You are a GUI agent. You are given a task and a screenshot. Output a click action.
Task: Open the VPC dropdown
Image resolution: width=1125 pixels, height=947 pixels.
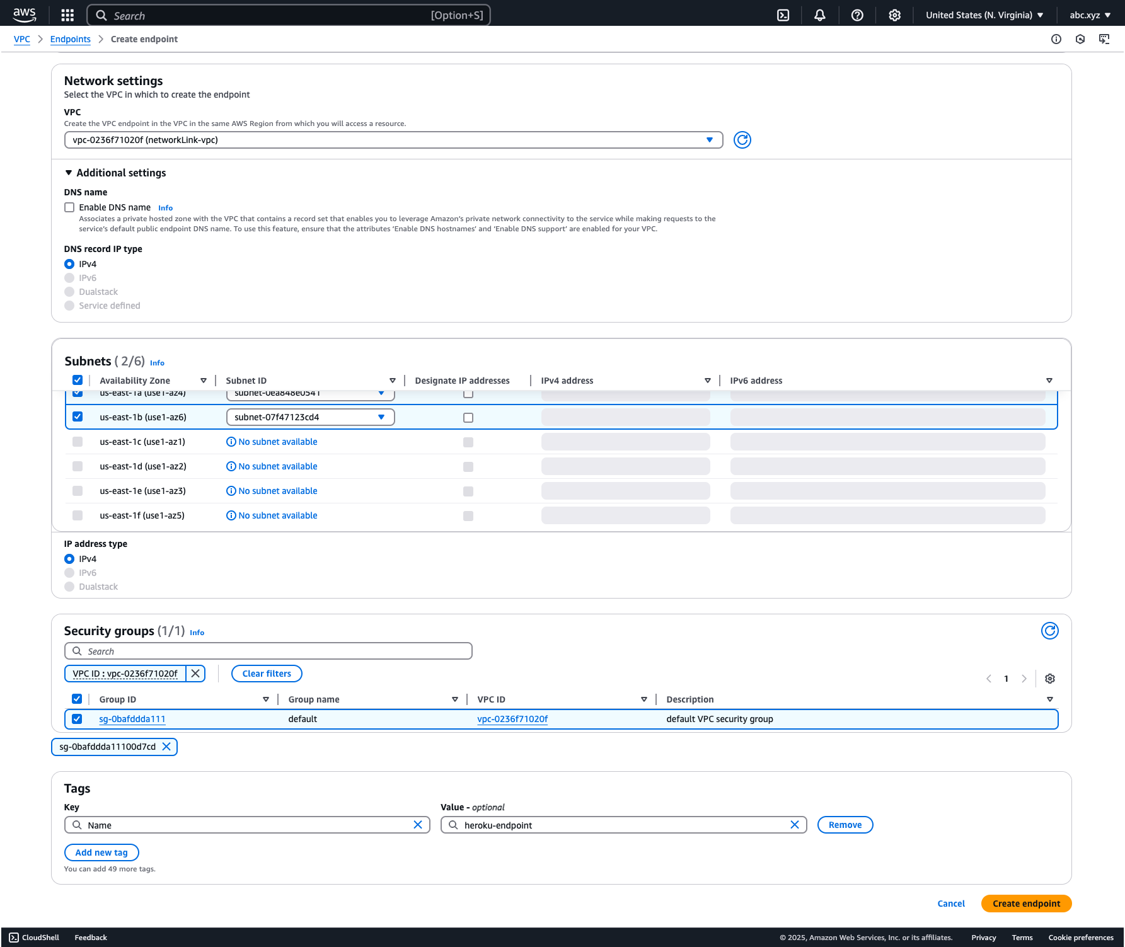coord(393,140)
